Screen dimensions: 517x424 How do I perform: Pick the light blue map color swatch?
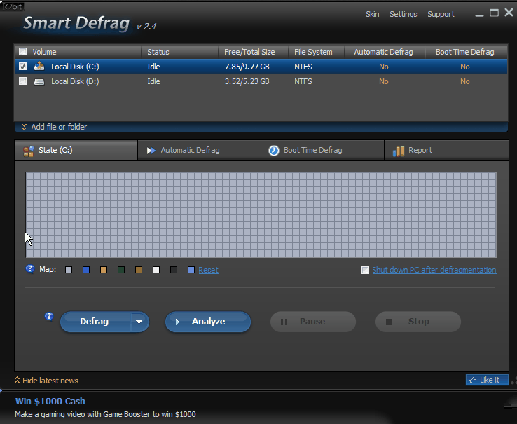click(x=191, y=270)
